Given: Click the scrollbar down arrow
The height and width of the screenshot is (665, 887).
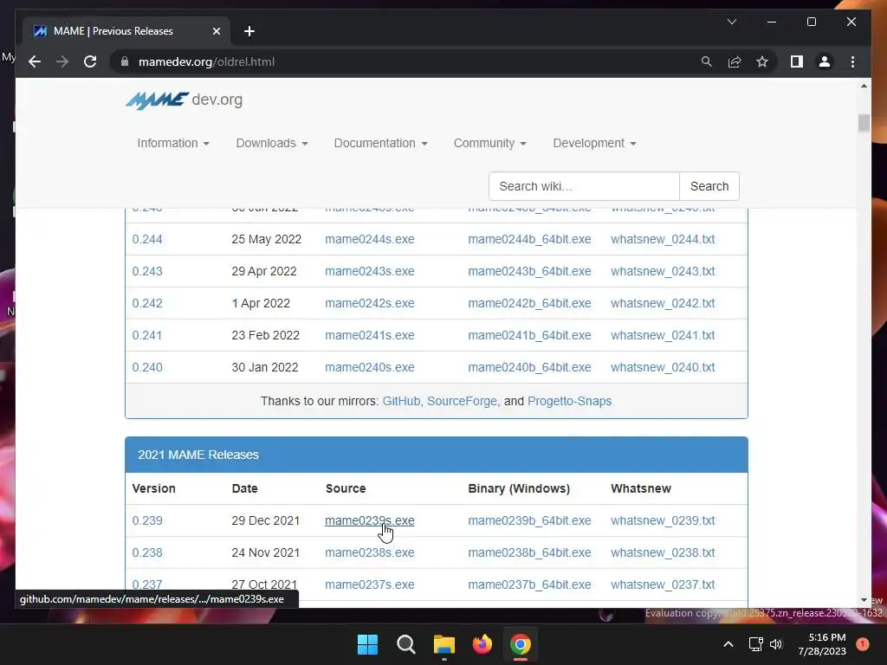Looking at the screenshot, I should tap(864, 600).
